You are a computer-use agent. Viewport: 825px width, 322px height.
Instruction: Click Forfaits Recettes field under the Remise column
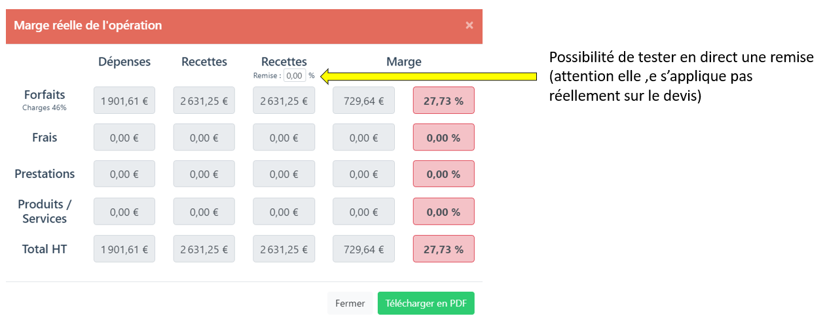coord(284,101)
